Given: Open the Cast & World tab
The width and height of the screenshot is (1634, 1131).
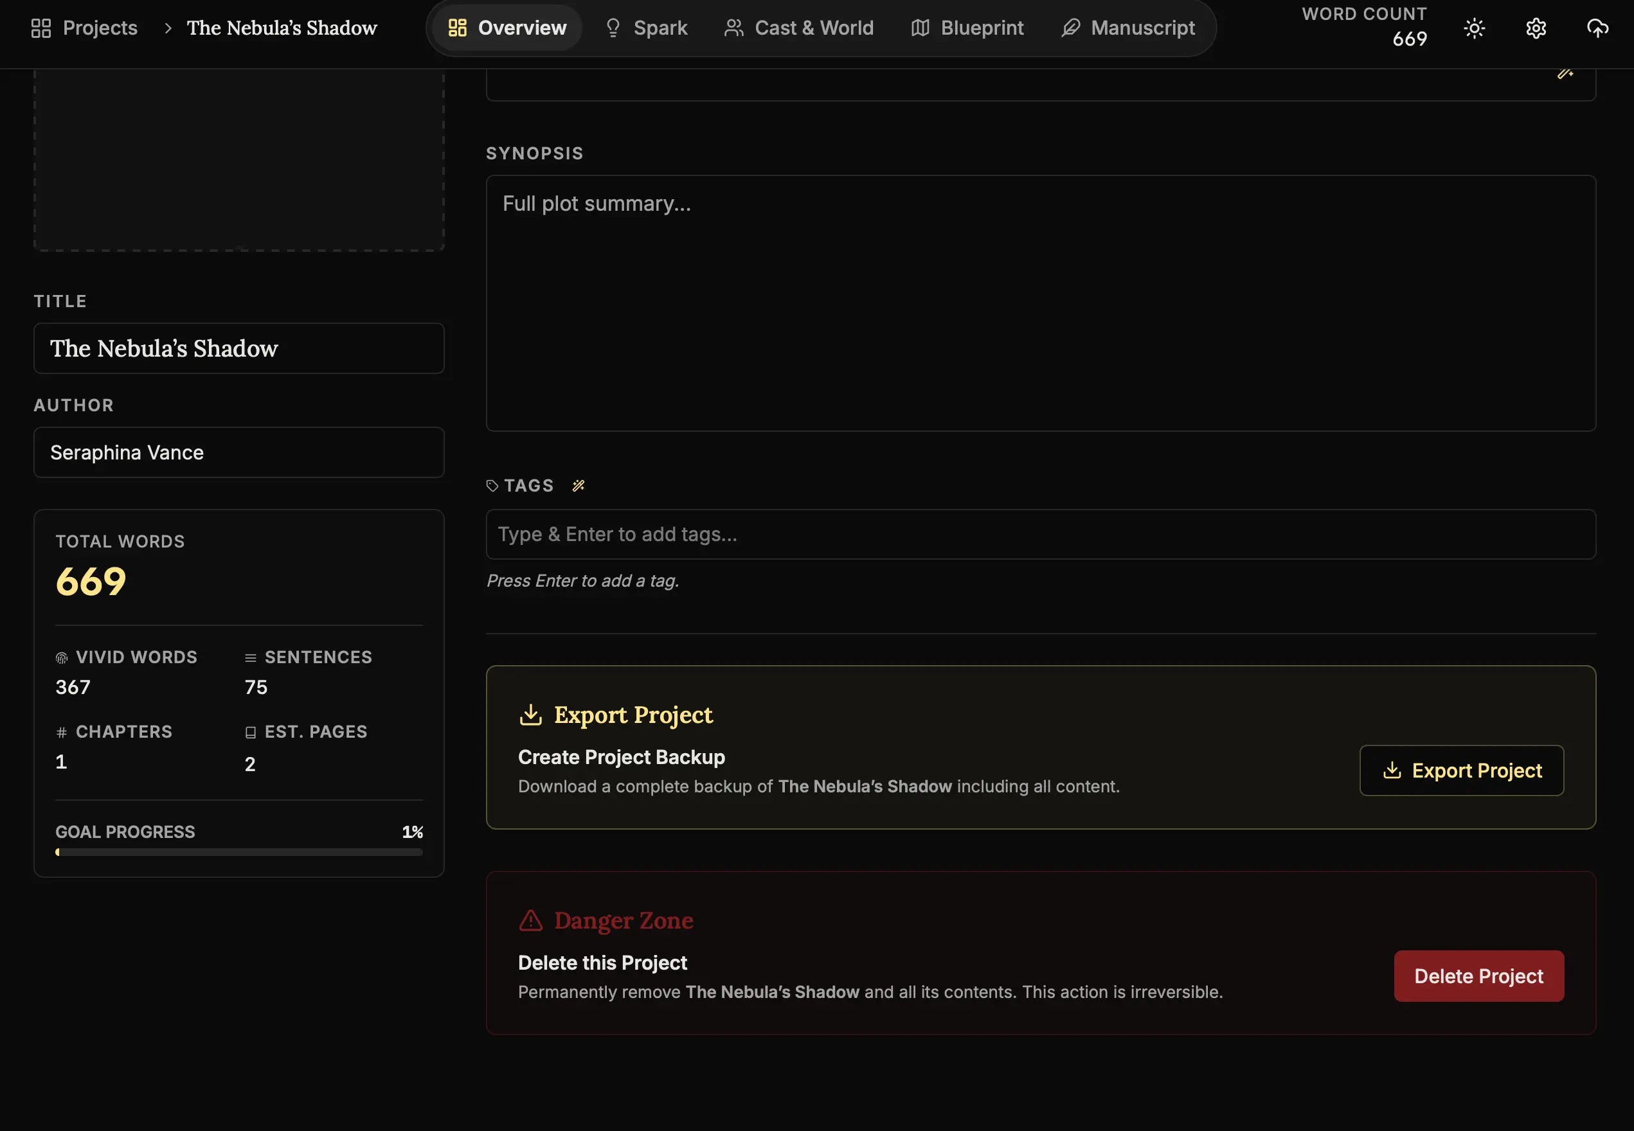Looking at the screenshot, I should (799, 28).
